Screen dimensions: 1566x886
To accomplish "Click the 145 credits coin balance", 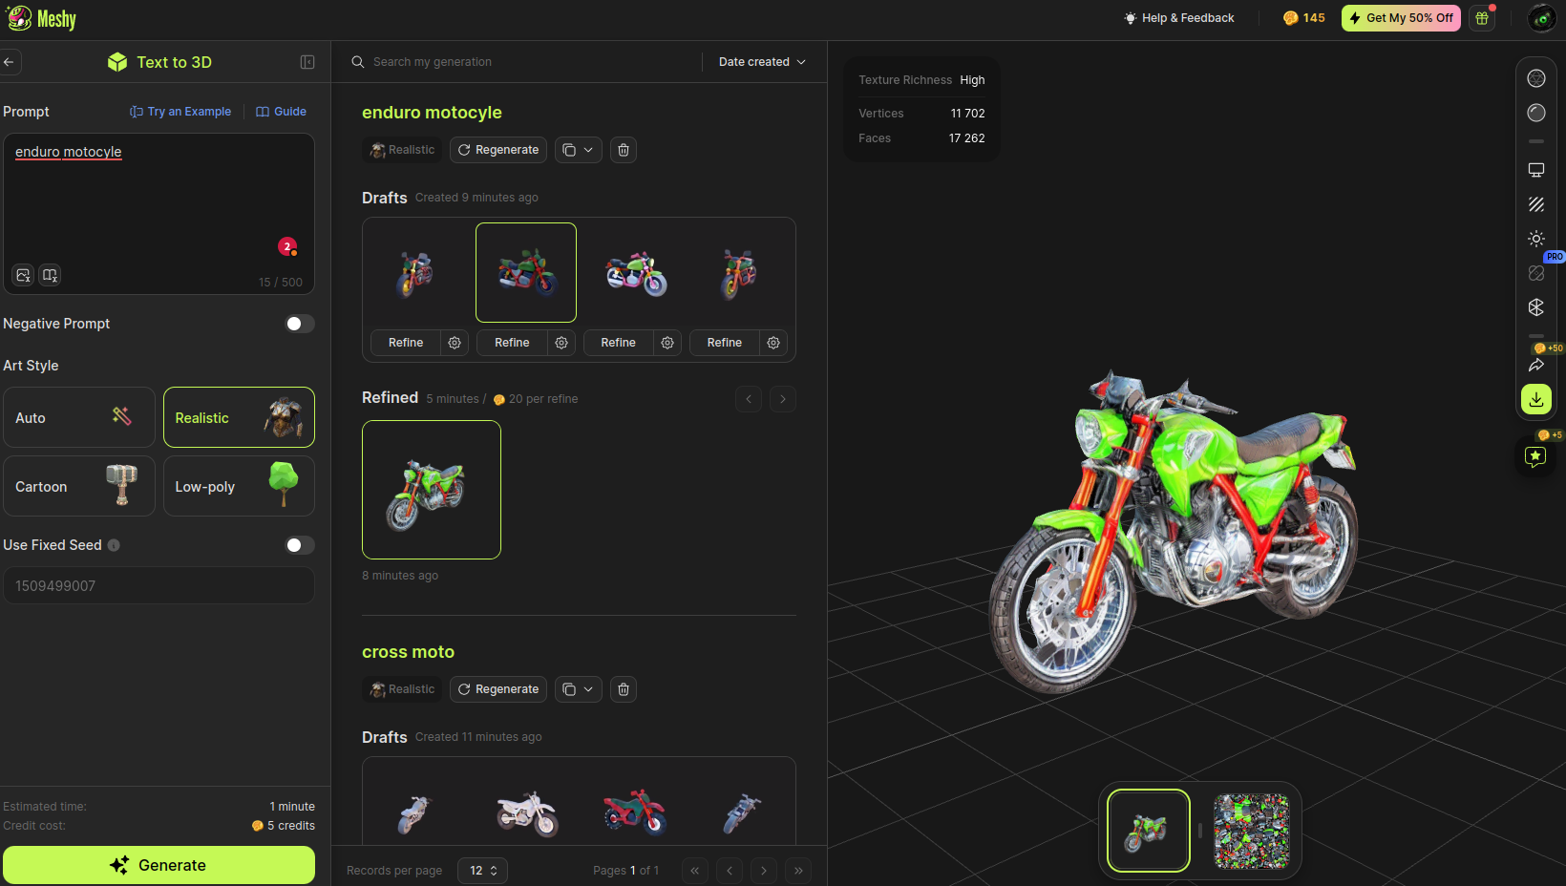I will tap(1304, 18).
